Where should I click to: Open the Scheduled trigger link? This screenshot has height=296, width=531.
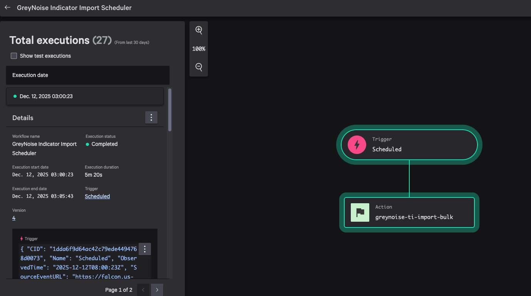point(97,196)
